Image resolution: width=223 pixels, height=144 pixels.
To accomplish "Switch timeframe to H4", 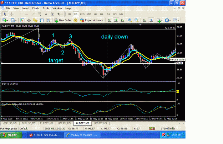I will (102, 14).
